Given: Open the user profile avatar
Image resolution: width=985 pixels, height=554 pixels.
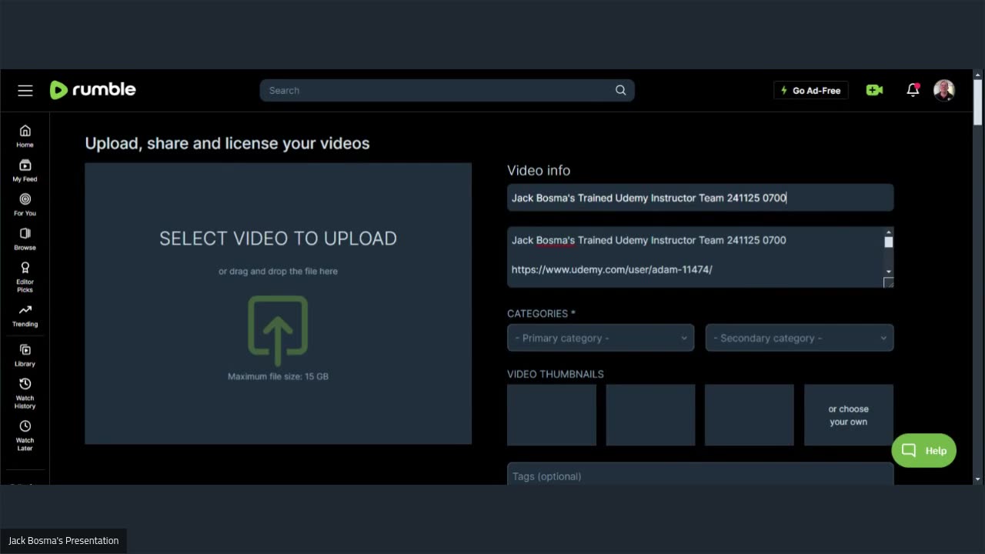Looking at the screenshot, I should pyautogui.click(x=944, y=90).
